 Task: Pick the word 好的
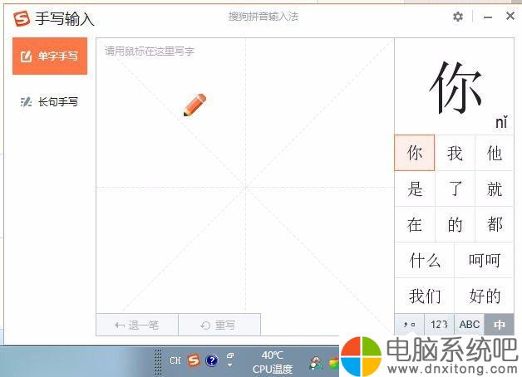[485, 296]
